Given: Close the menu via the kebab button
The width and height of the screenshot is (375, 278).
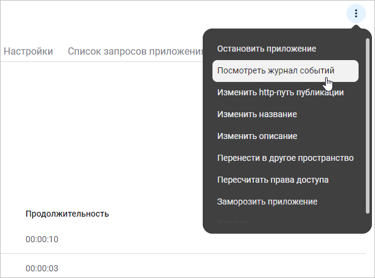Looking at the screenshot, I should click(356, 13).
